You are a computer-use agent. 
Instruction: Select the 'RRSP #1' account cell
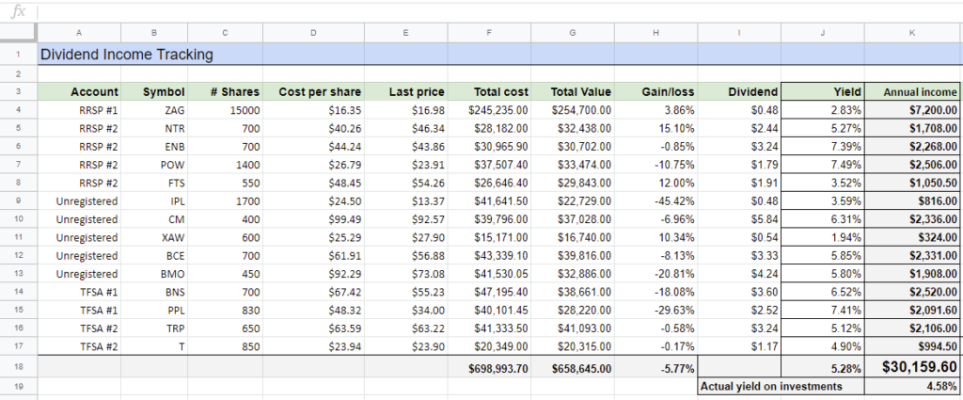tap(79, 111)
